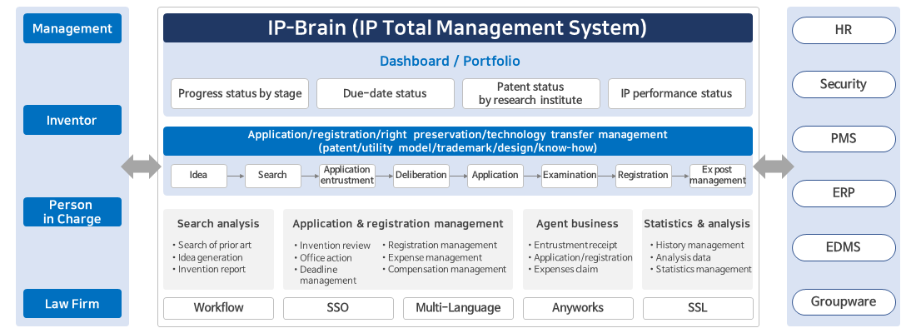Select the SSO box

point(338,308)
